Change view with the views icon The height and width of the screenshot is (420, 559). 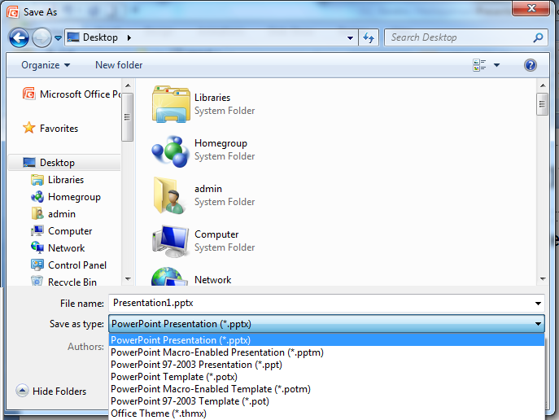[479, 65]
